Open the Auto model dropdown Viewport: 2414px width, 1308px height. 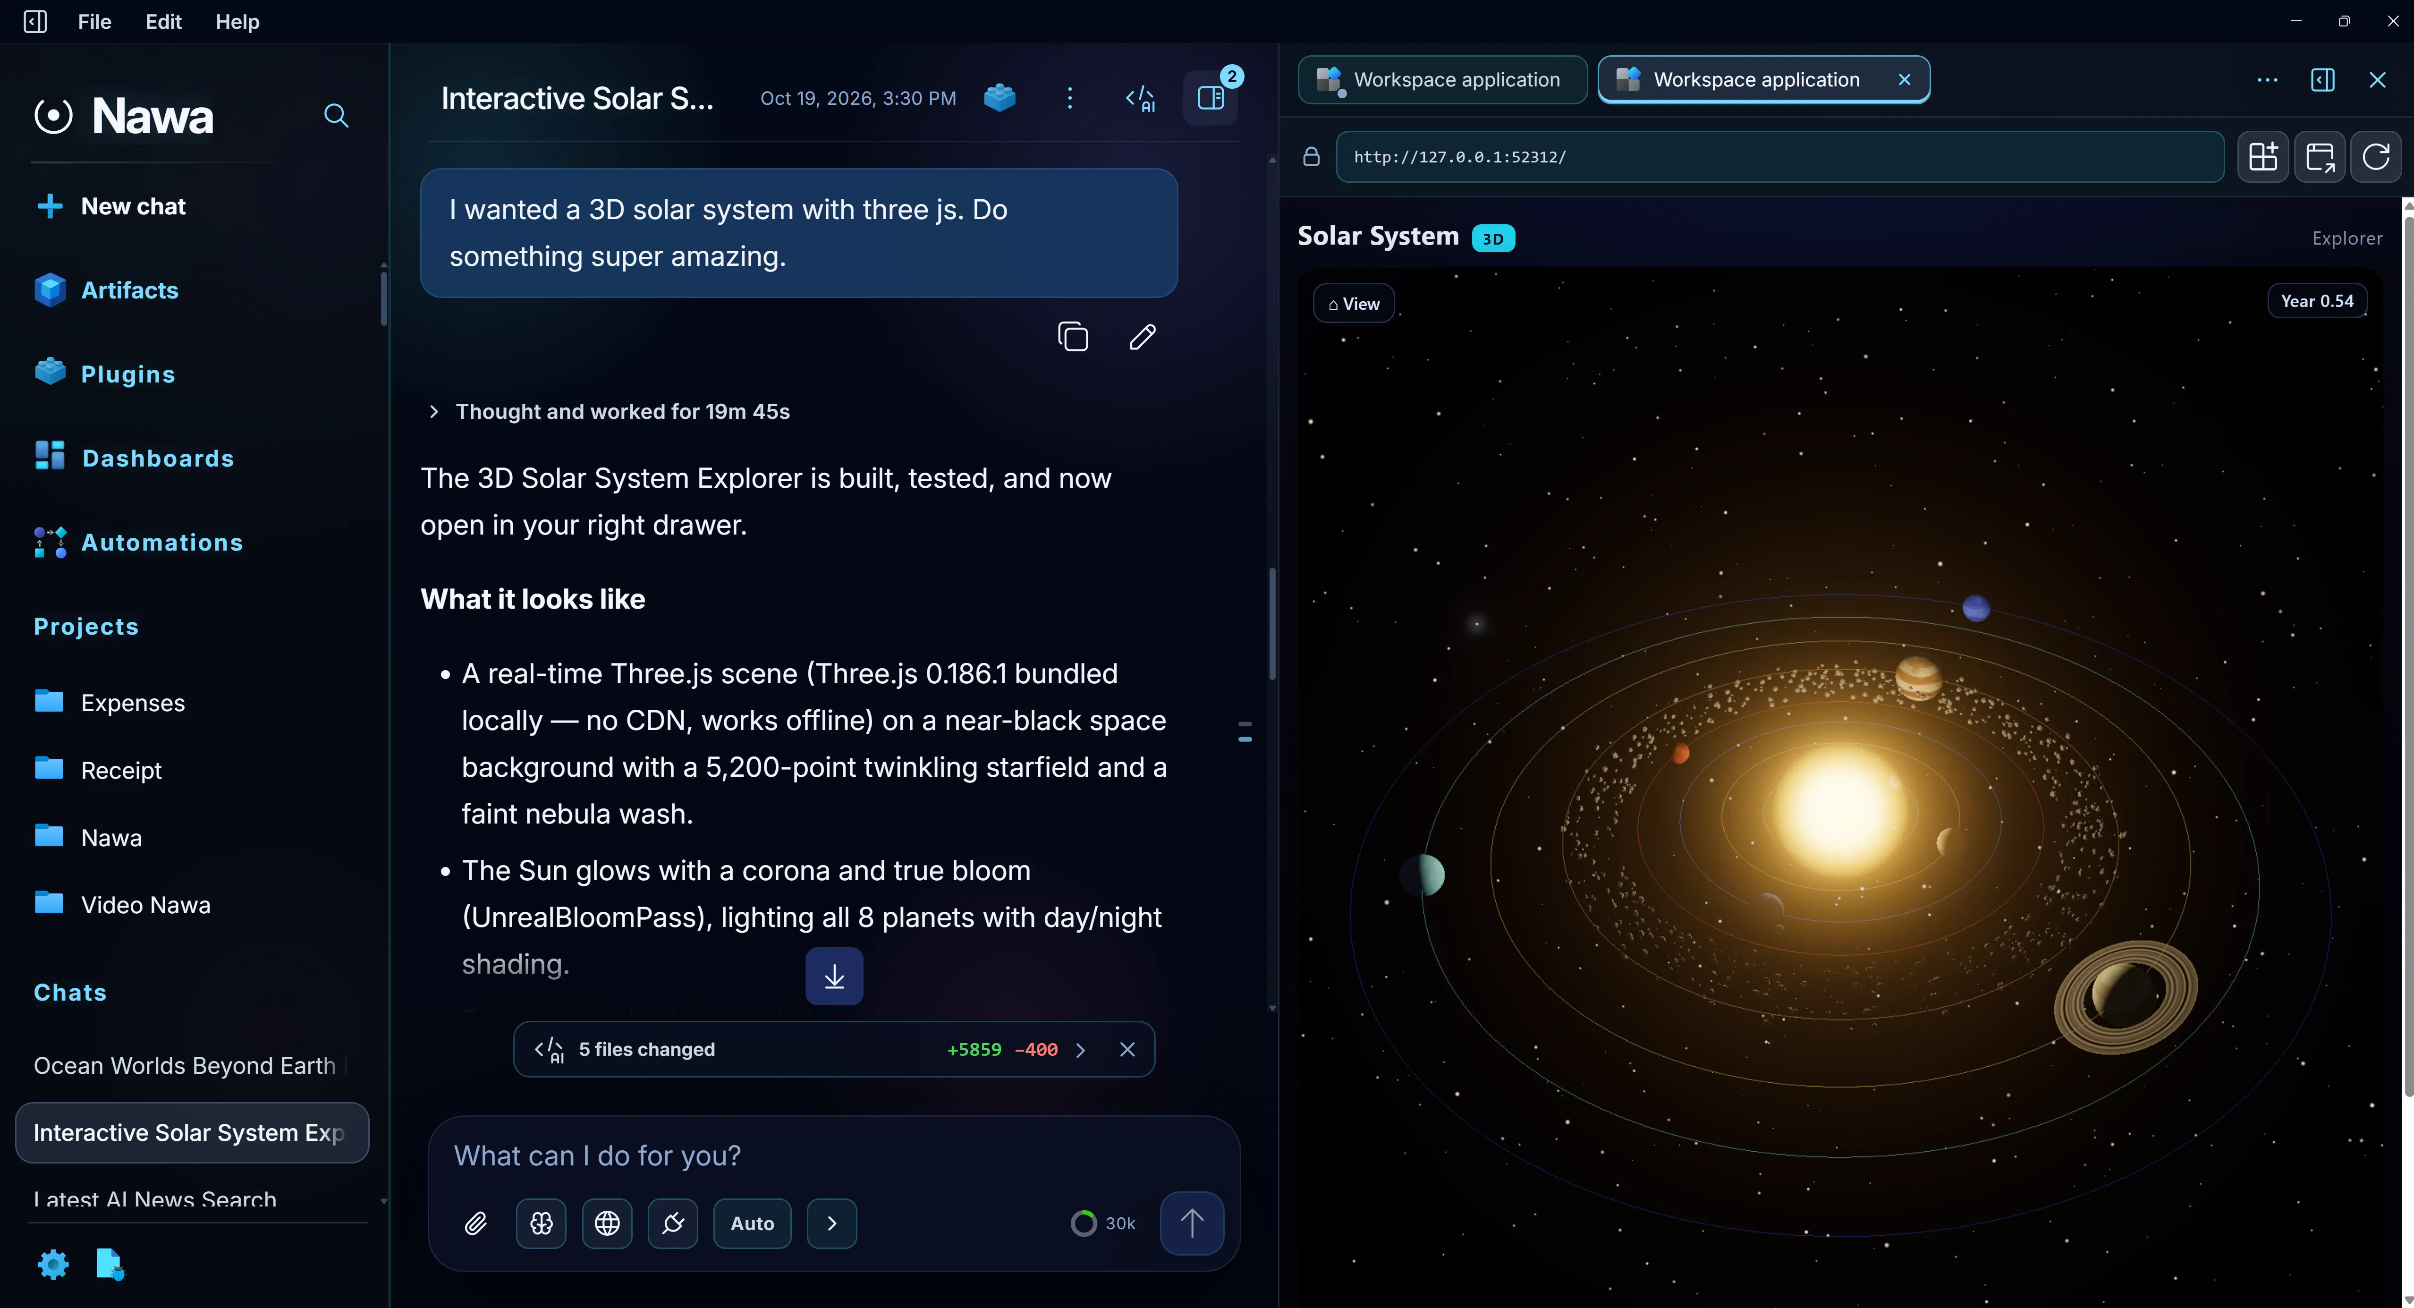(x=753, y=1223)
